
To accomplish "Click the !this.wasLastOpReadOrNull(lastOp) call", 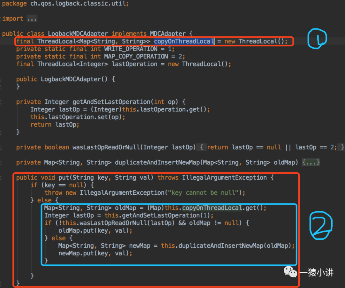I will [x=116, y=223].
